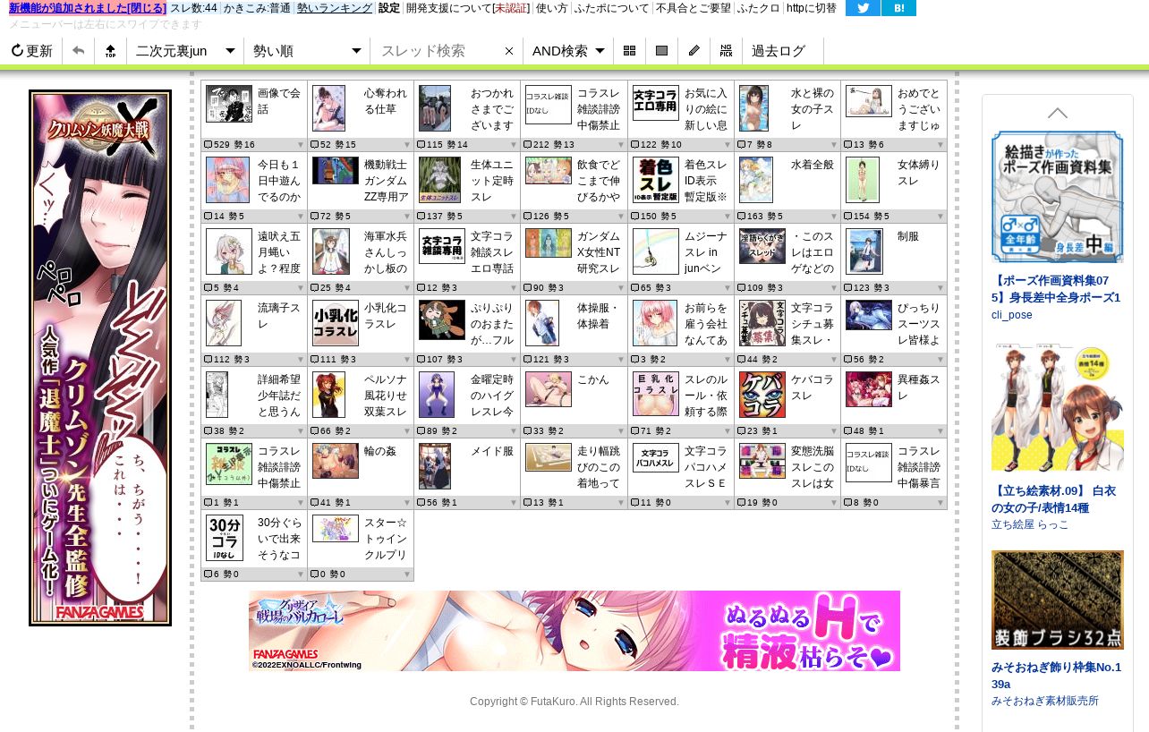Expand menu arrow on おつかれさまでございます thread
The image size is (1149, 732).
pos(514,145)
